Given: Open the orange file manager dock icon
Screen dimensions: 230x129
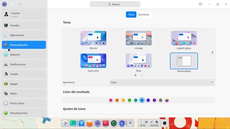Looking at the screenshot, I should coord(89,123).
